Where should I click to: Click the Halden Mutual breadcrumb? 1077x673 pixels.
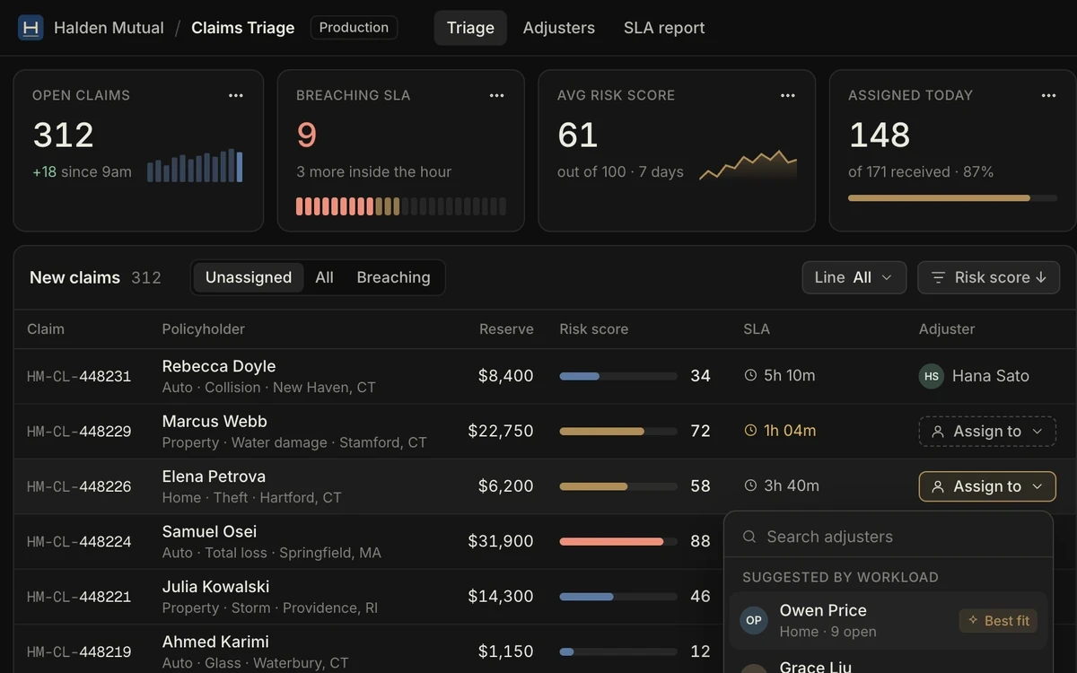(109, 28)
